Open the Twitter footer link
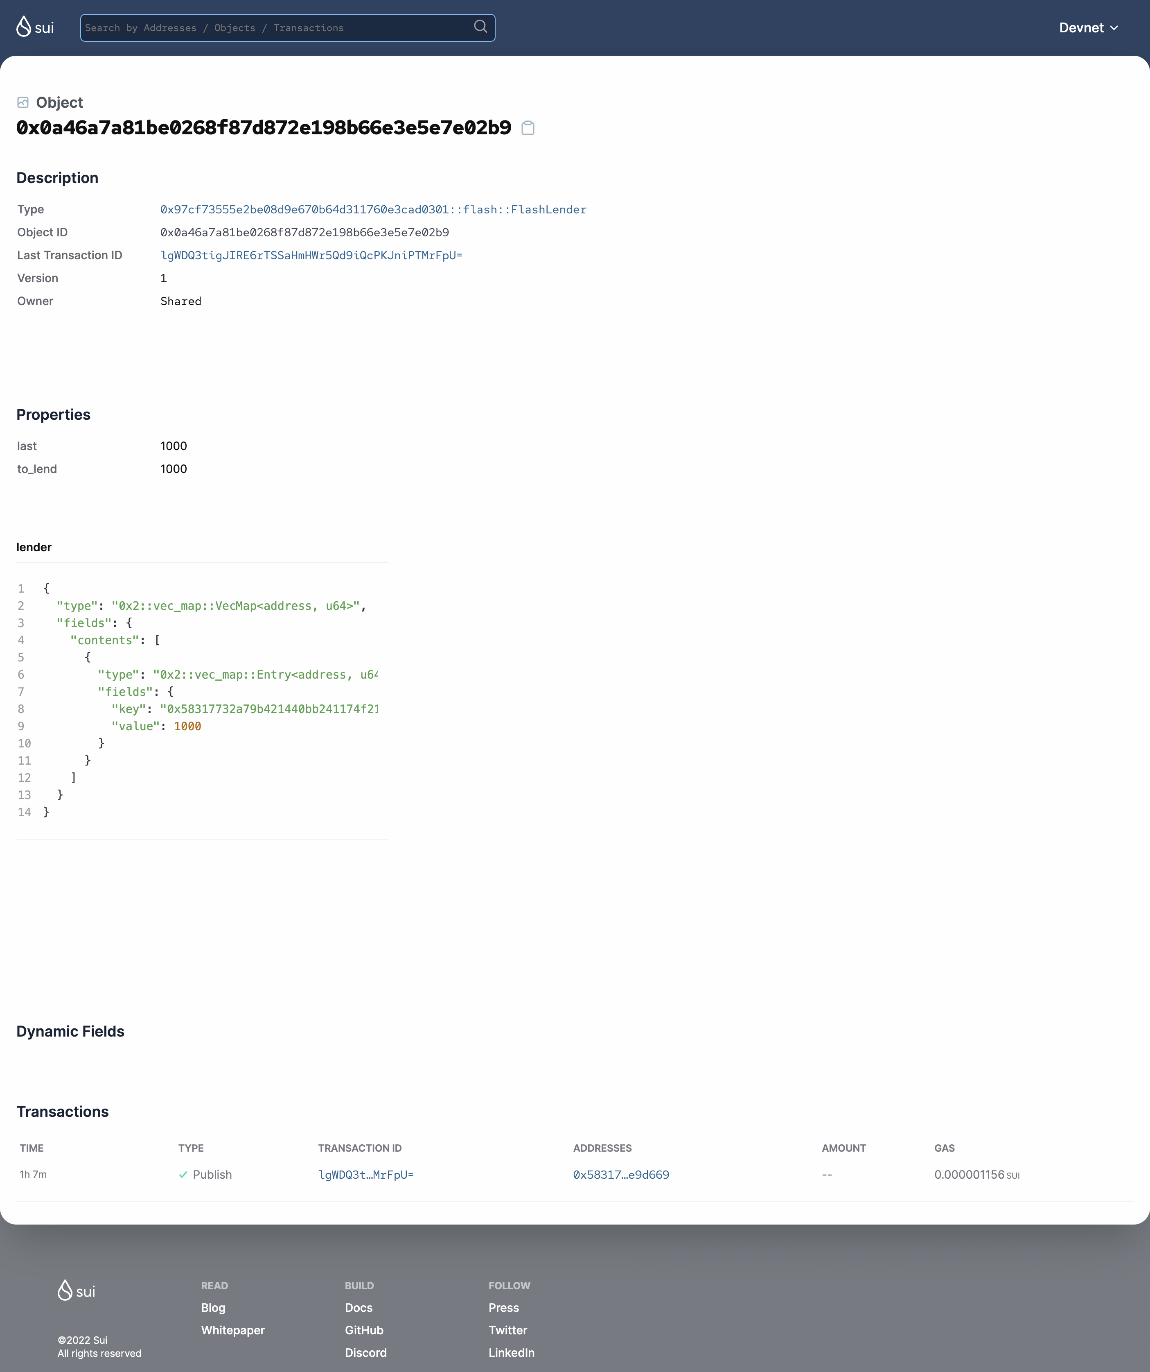 point(507,1330)
